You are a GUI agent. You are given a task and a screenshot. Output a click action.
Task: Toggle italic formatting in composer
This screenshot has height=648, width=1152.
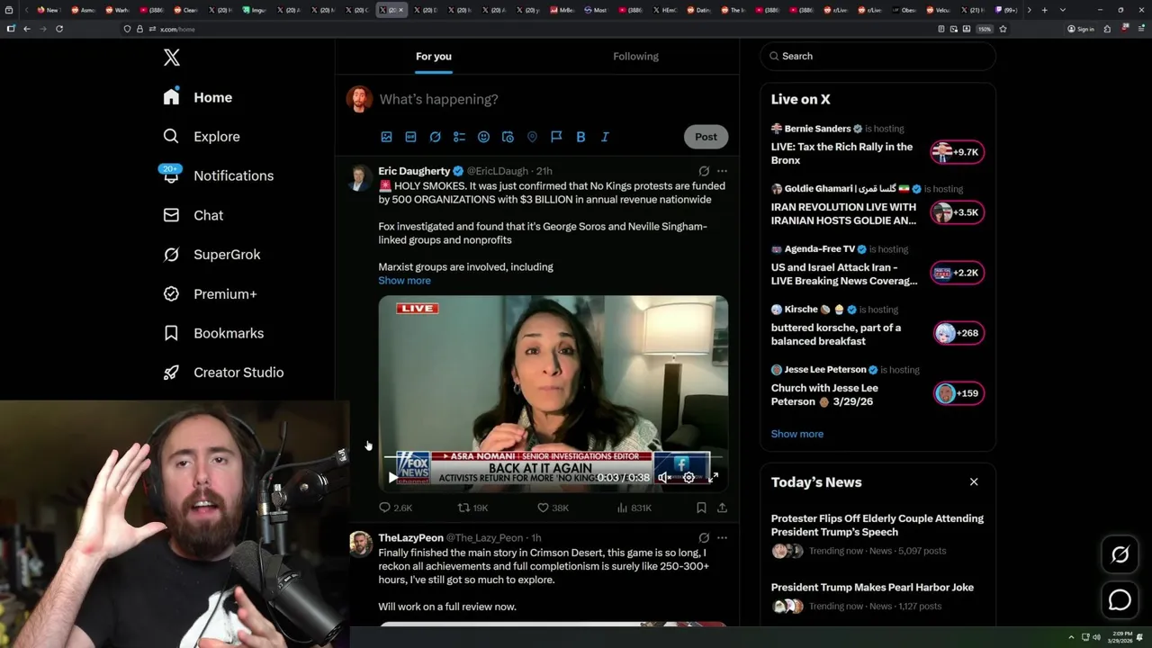605,137
